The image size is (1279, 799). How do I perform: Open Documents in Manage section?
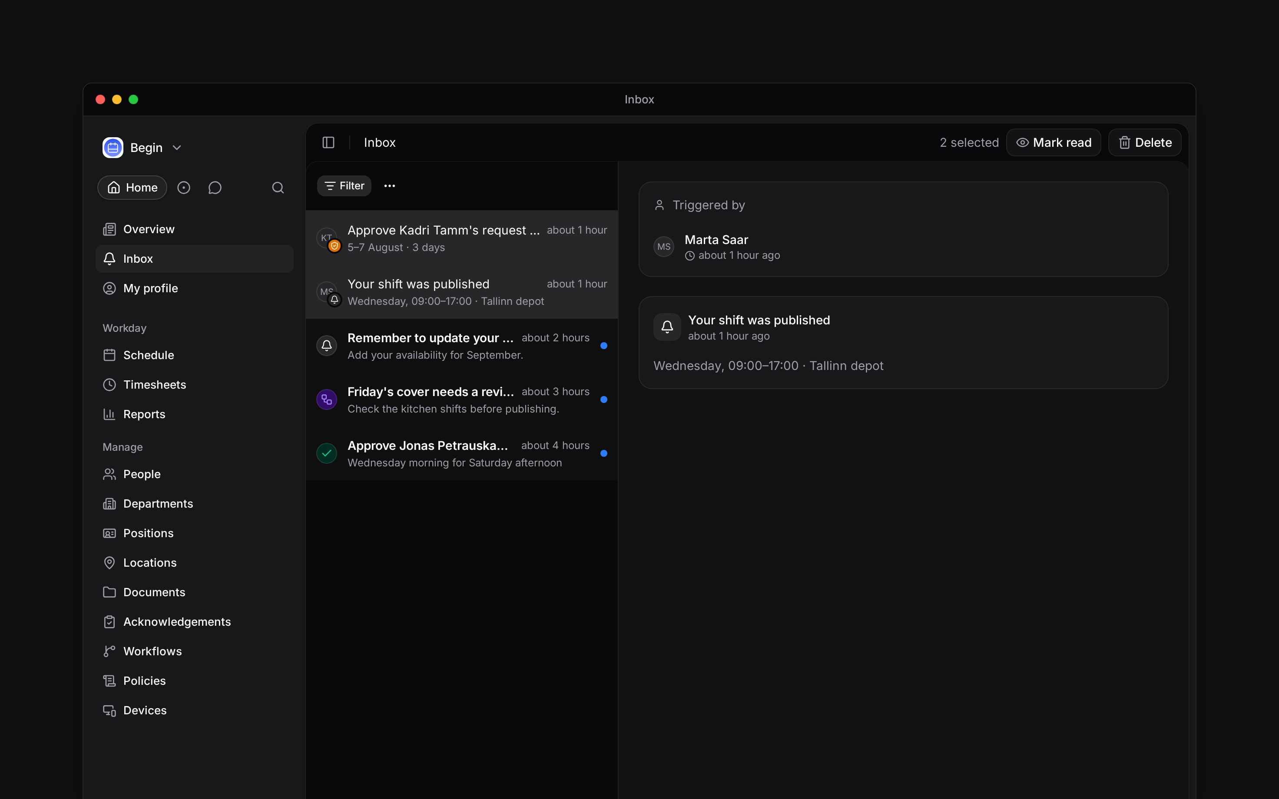coord(195,592)
